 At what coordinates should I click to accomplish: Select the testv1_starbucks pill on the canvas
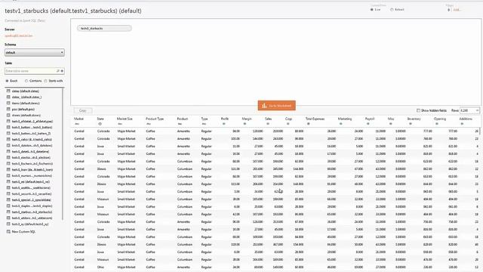[104, 29]
